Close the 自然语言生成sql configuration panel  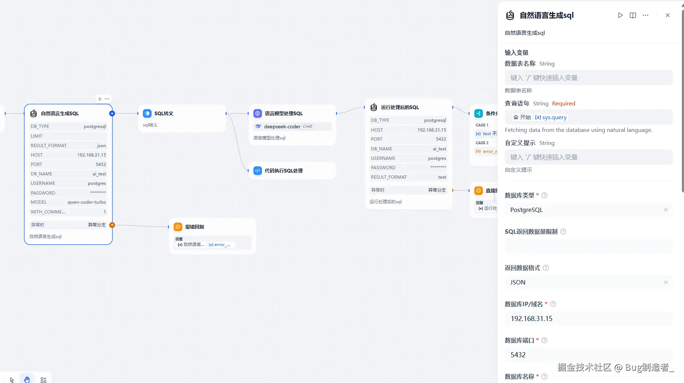pyautogui.click(x=668, y=15)
